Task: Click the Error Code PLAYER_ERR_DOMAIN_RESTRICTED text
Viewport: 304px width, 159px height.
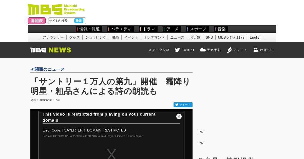Action: pyautogui.click(x=84, y=130)
